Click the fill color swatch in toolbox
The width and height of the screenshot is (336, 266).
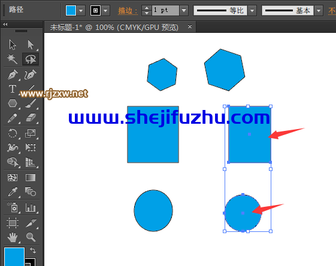[14, 256]
